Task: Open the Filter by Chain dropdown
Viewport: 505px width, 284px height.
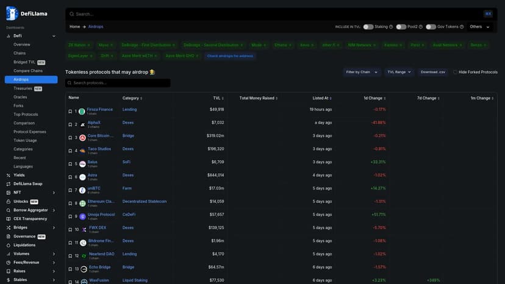Action: (362, 72)
